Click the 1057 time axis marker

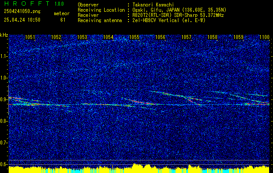pos(186,37)
